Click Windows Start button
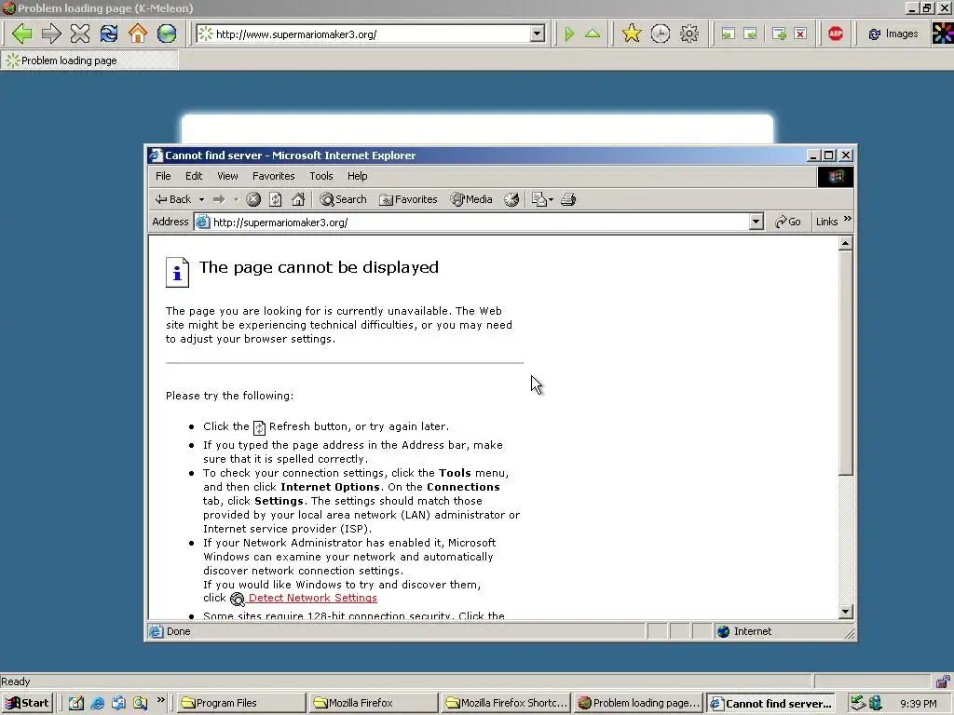 click(x=27, y=703)
